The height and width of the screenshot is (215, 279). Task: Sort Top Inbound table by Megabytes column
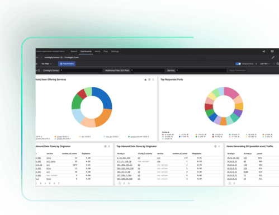pos(197,153)
